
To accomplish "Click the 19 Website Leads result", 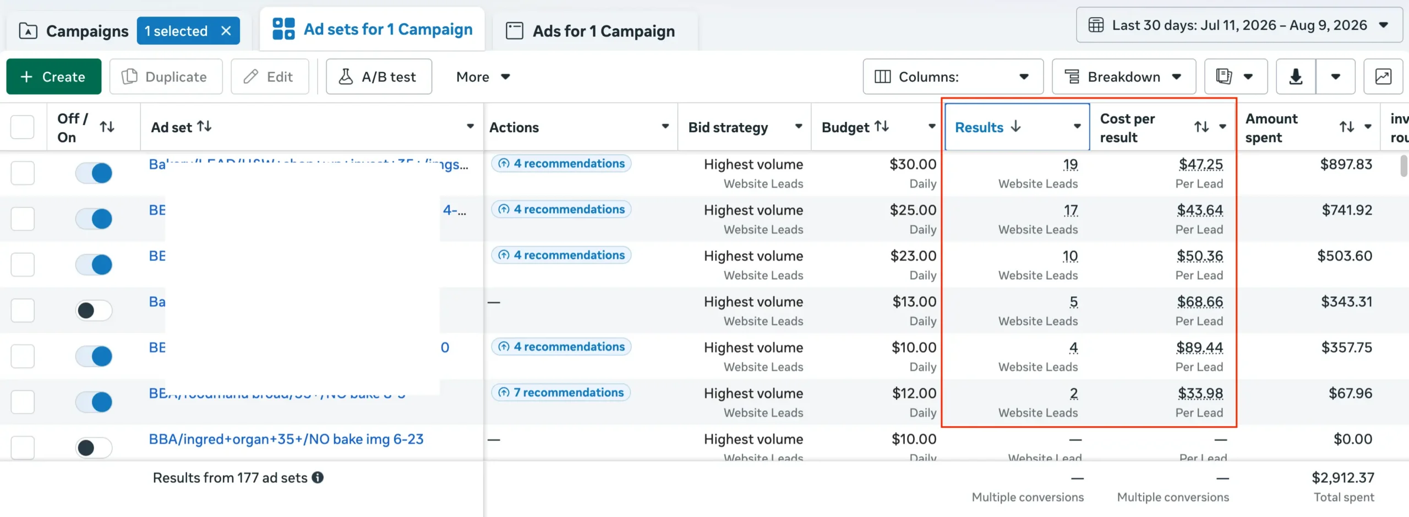I will coord(1070,164).
